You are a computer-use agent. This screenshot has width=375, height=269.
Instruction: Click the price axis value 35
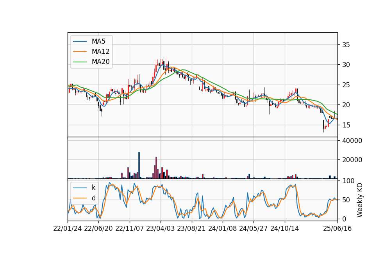pos(346,45)
